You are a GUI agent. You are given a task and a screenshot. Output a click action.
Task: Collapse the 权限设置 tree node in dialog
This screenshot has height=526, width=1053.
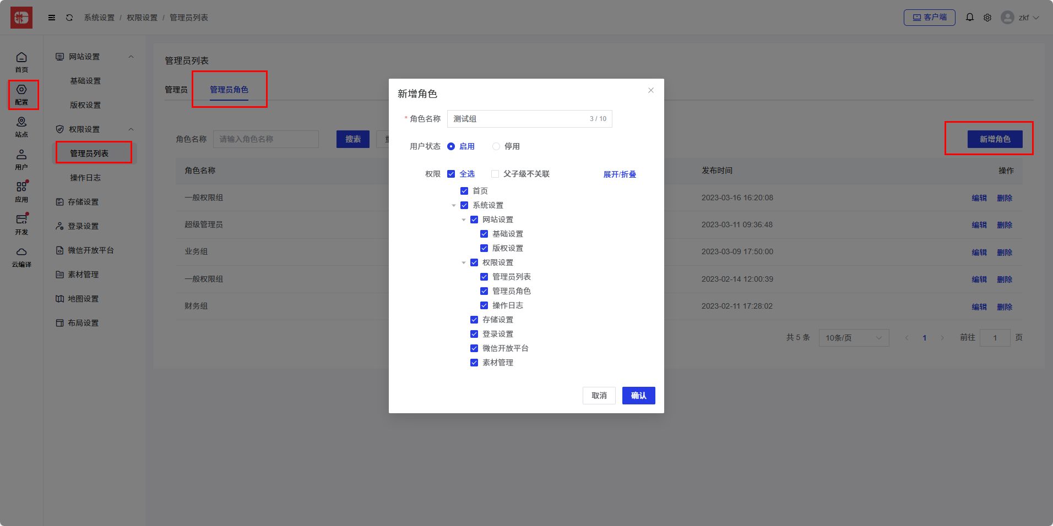464,262
